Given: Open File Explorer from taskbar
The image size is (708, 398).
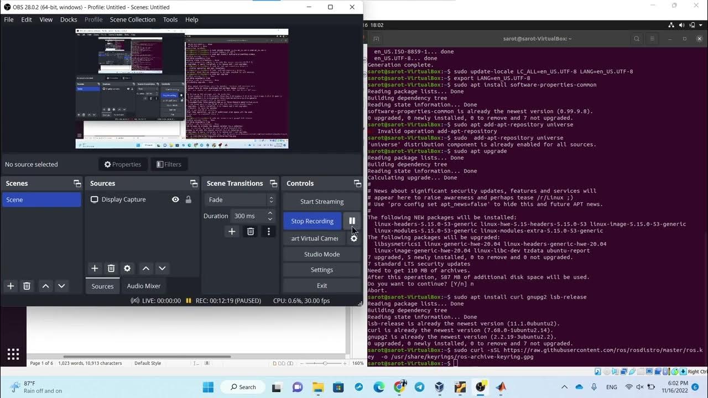Looking at the screenshot, I should [317, 387].
